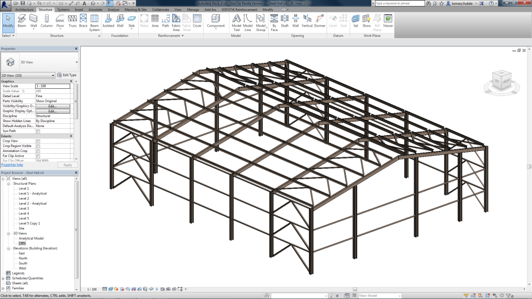Toggle the Crop View checkbox
The width and height of the screenshot is (532, 299).
(x=38, y=141)
